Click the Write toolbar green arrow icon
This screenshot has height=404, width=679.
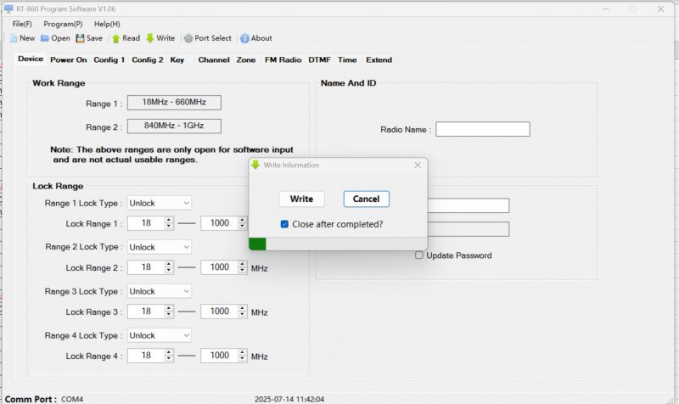click(x=150, y=38)
